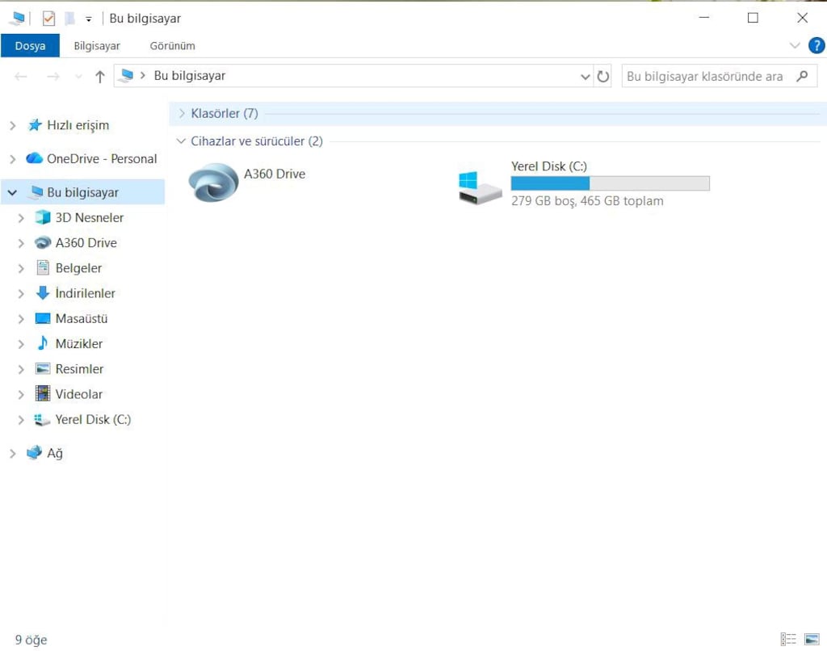Expand the Ağ tree node
Viewport: 827px width, 651px height.
click(13, 453)
